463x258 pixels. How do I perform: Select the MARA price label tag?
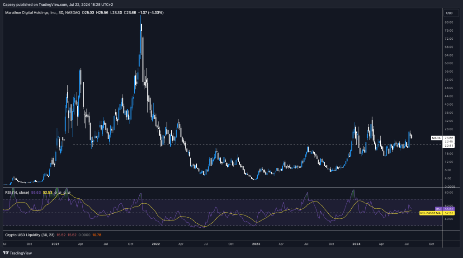pyautogui.click(x=436, y=138)
